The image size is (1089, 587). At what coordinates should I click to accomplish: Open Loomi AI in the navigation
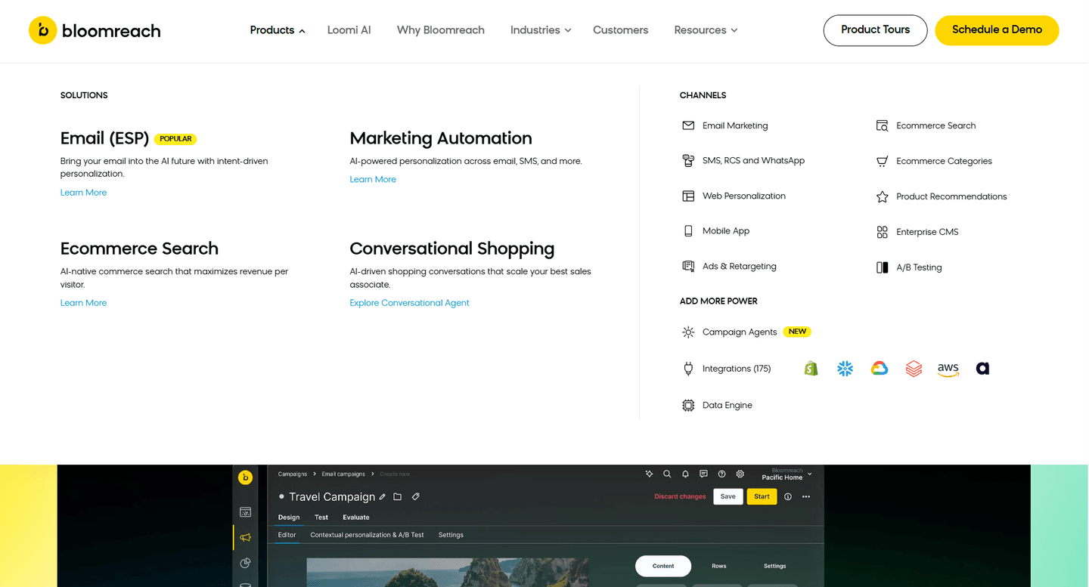click(x=349, y=30)
